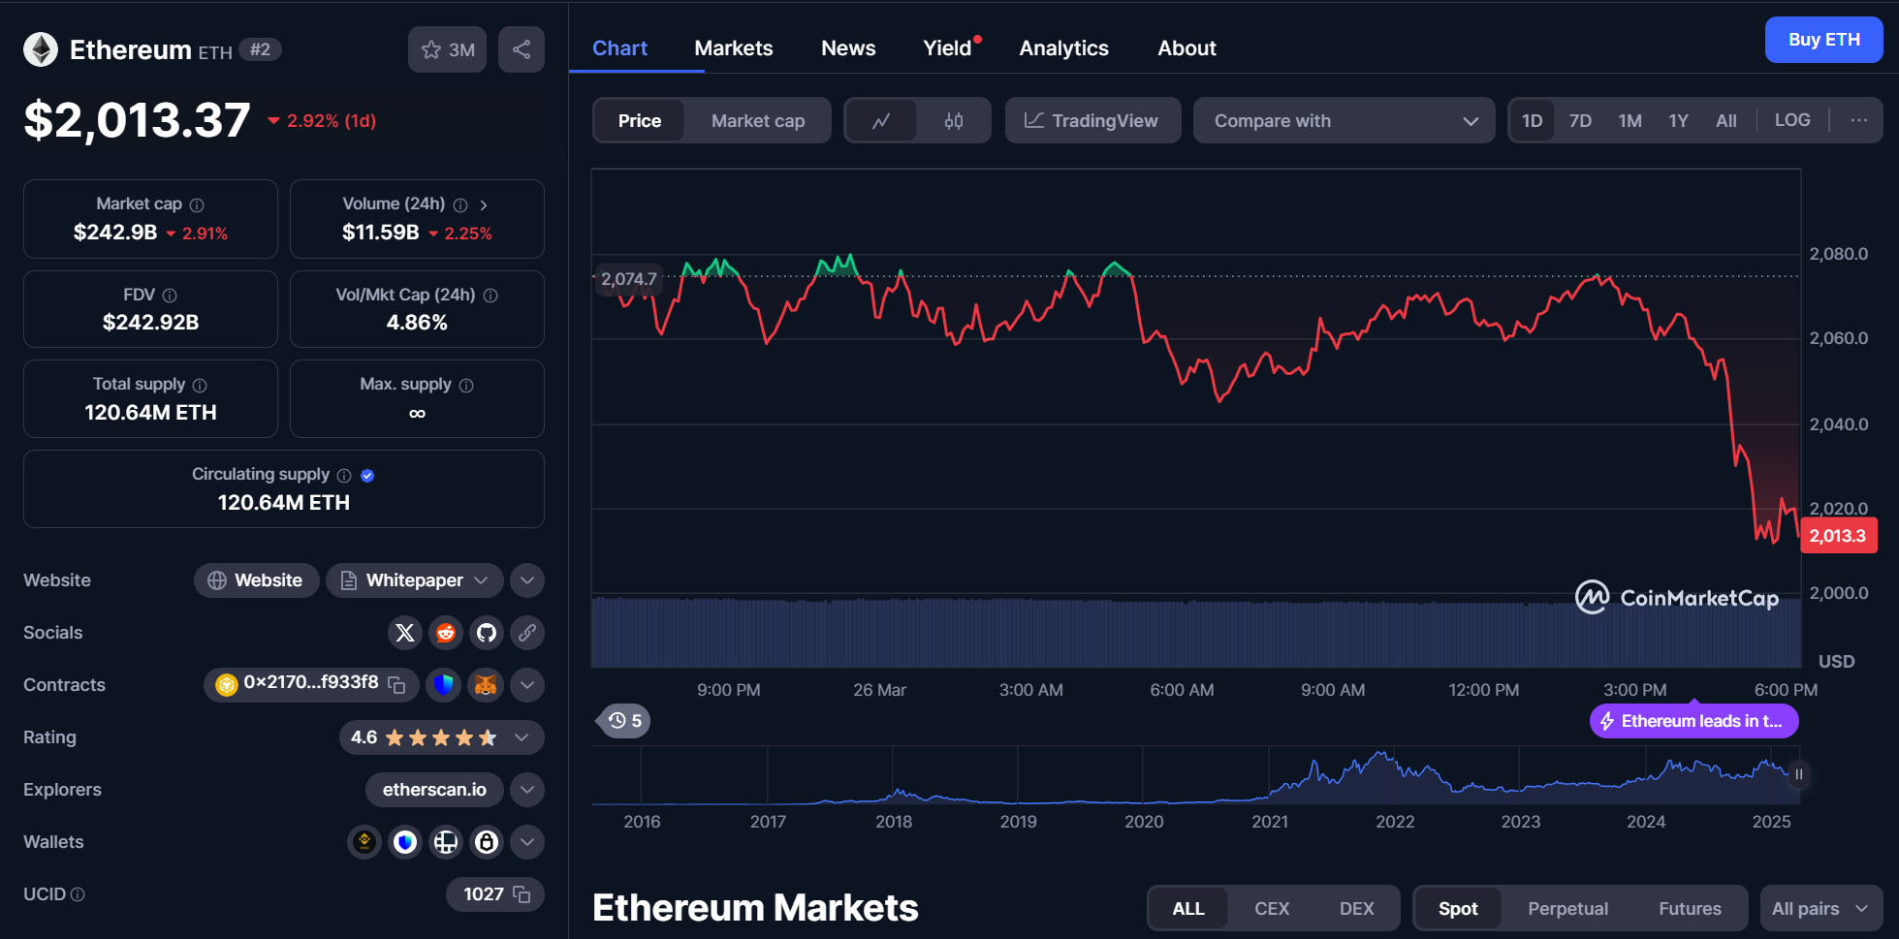
Task: Add Ethereum to watchlist via star icon
Action: point(431,49)
